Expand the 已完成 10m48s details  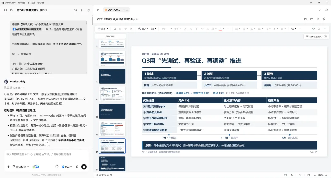click(14, 88)
